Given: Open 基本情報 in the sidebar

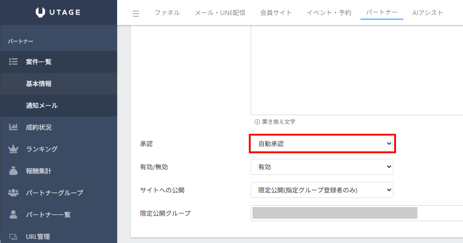Looking at the screenshot, I should click(x=39, y=84).
